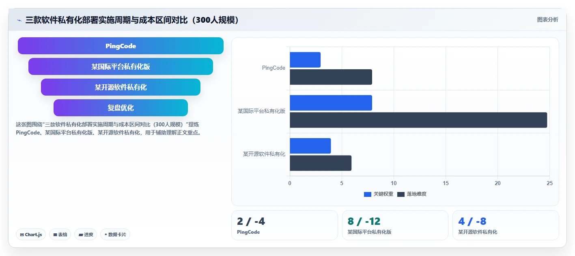Screen dimensions: 575x256
Task: Click the description paragraph below the funnel
Action: (109, 128)
